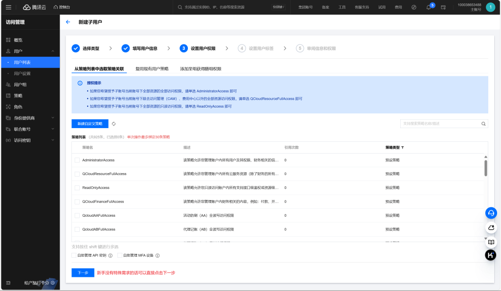Click the info icon next to 自助管理 API 密钥

(x=110, y=255)
